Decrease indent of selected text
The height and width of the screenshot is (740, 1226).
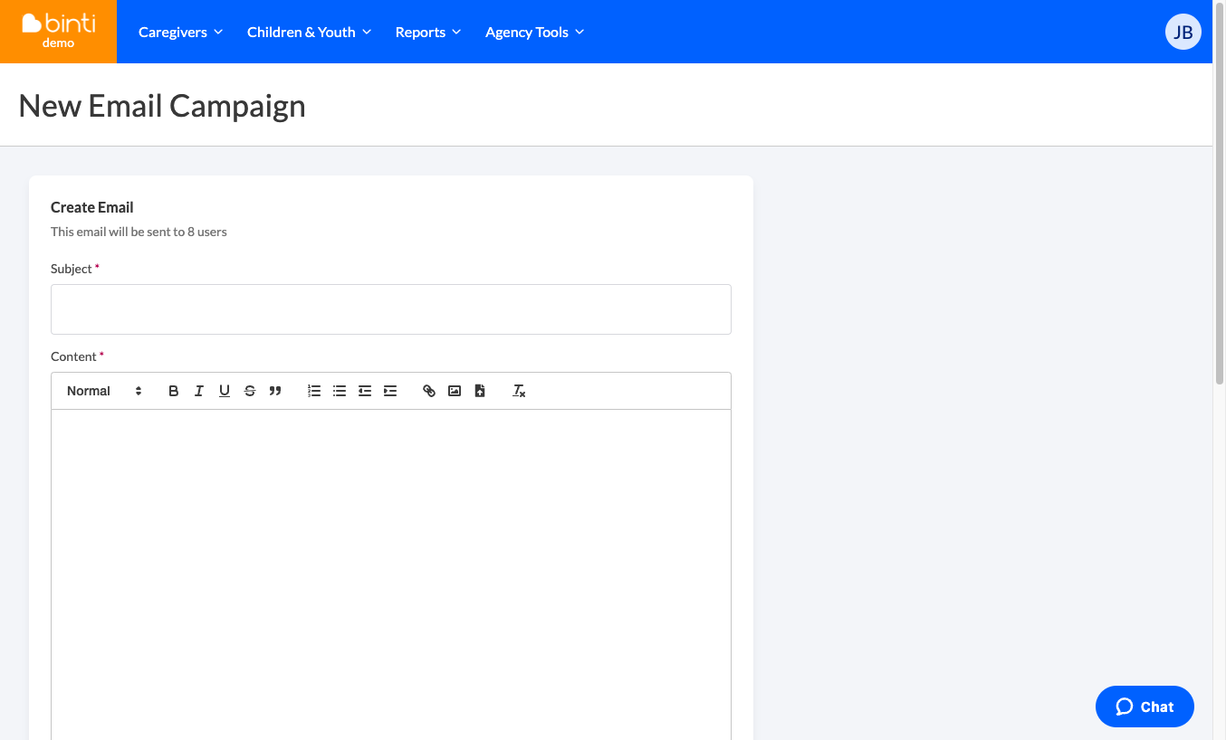(365, 391)
